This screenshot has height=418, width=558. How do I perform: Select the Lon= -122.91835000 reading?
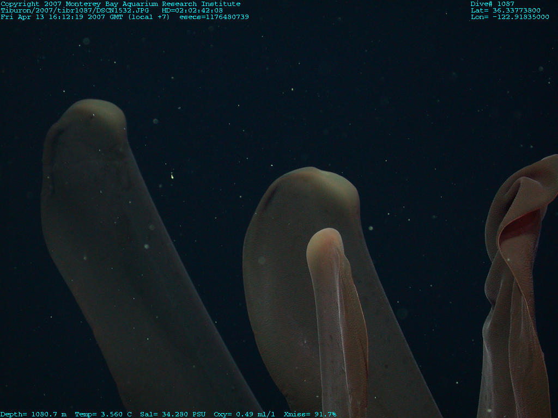pyautogui.click(x=510, y=17)
